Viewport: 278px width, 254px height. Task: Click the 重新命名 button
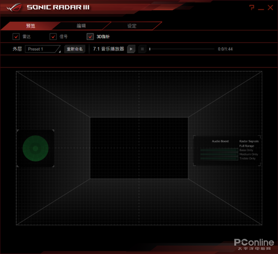point(75,49)
